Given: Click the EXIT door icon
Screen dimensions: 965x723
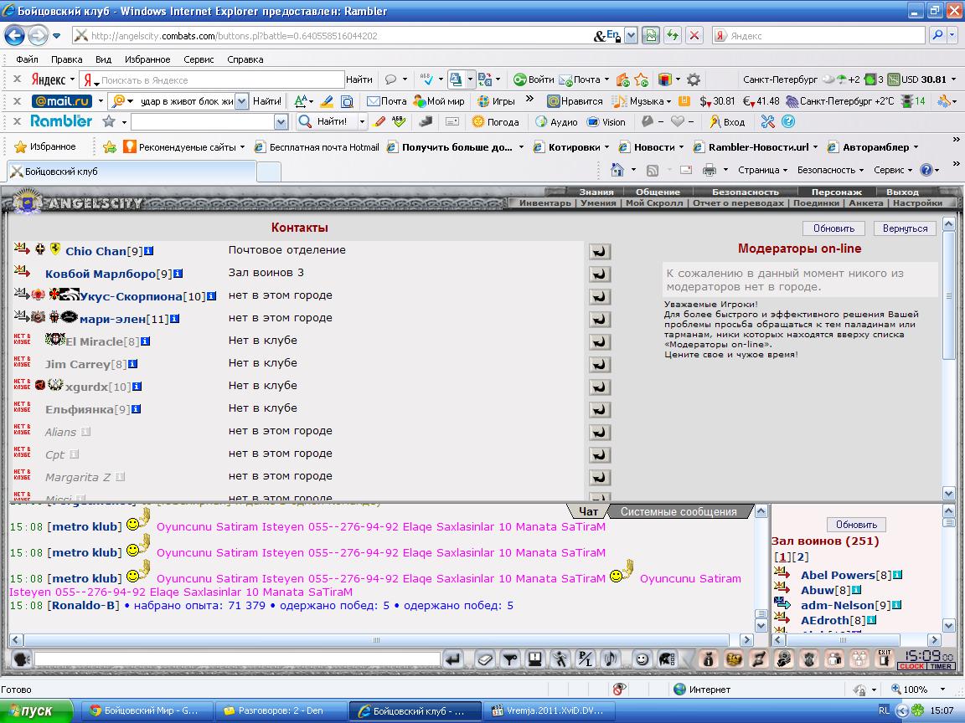Looking at the screenshot, I should point(885,659).
